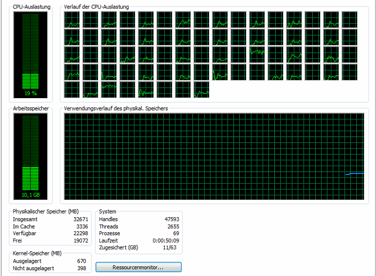Click the CPU-Auslastung 19 % meter
Screen dimensions: 376x276
(31, 55)
